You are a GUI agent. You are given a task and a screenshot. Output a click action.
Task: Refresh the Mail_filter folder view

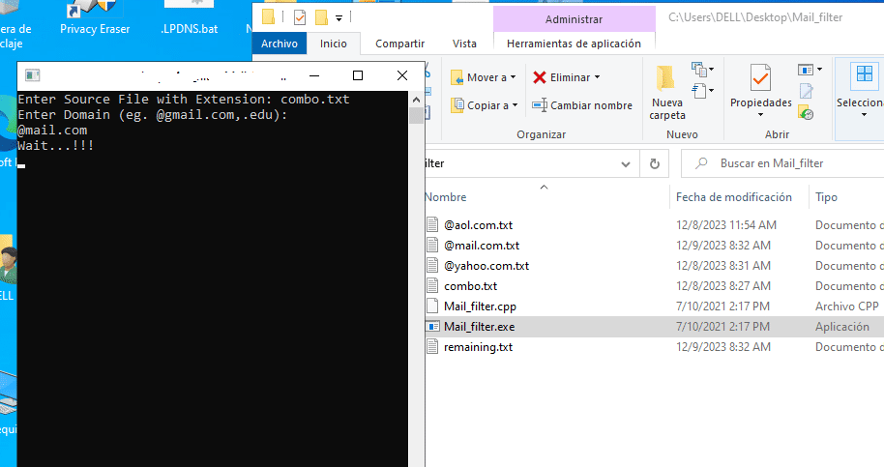[x=655, y=163]
